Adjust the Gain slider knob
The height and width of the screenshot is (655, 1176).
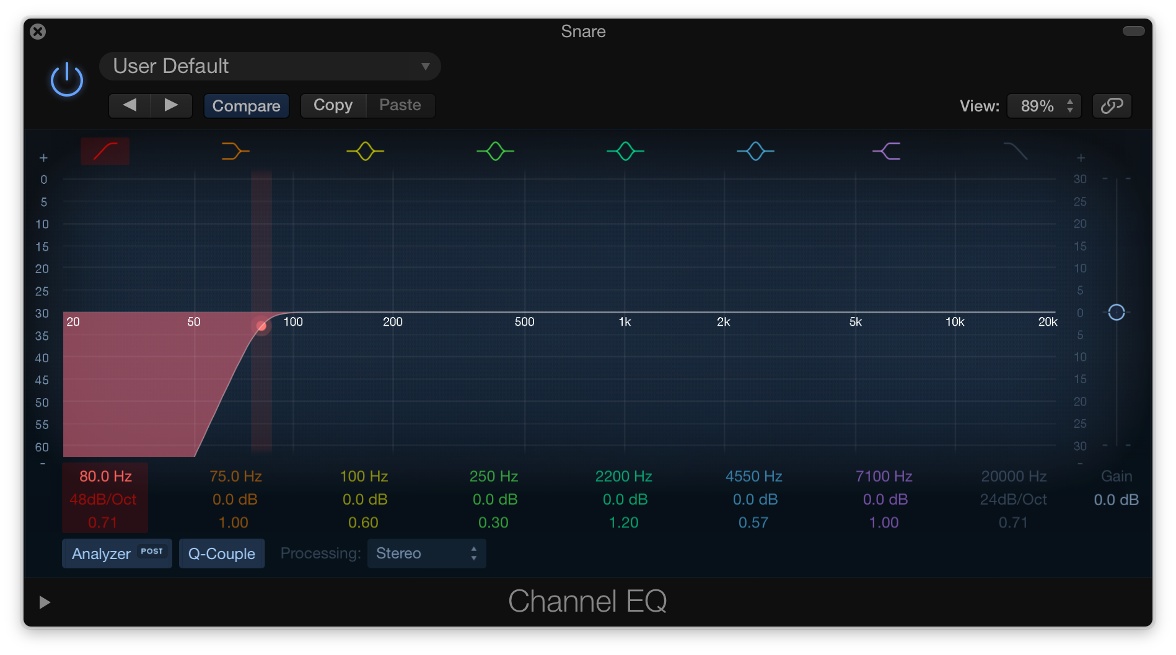click(1117, 313)
